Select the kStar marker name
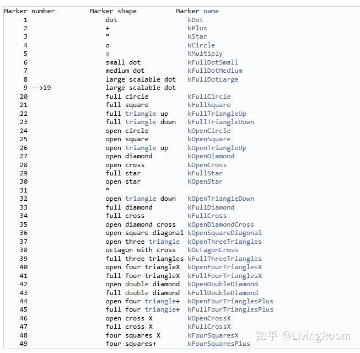360x353 pixels. [197, 37]
